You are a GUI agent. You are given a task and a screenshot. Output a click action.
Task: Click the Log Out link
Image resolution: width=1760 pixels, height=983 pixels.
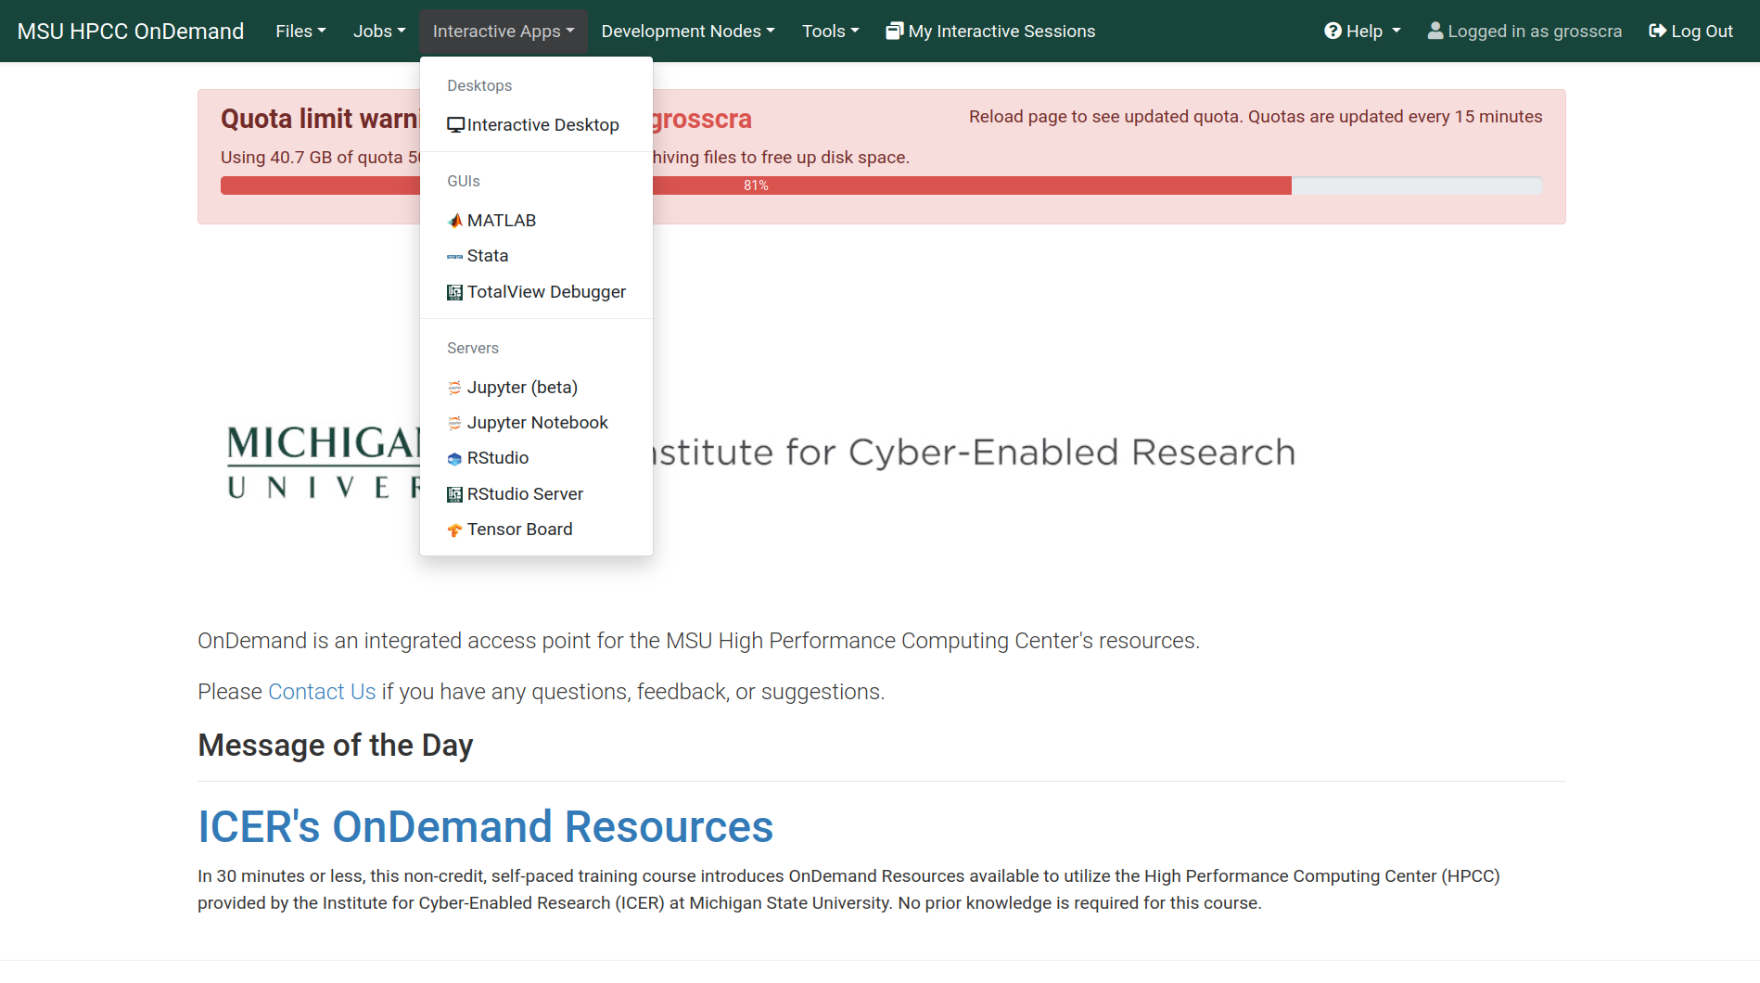coord(1690,31)
